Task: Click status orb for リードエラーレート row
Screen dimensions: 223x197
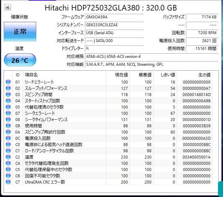Action: (x=8, y=82)
